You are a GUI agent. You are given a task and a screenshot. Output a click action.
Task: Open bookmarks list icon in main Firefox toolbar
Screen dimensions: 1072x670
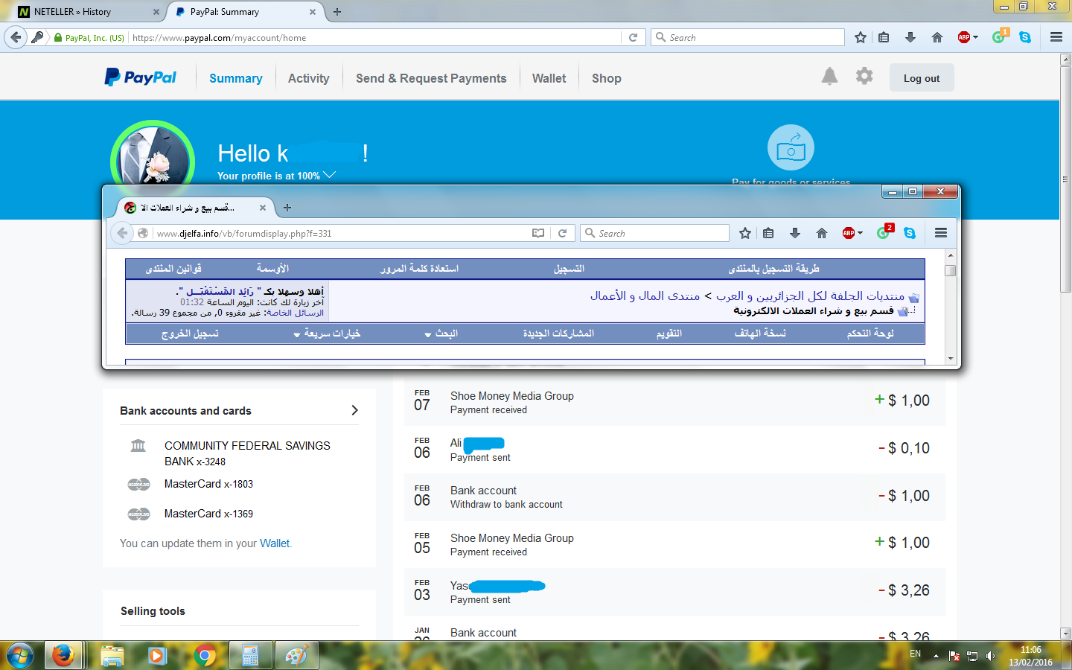point(884,37)
